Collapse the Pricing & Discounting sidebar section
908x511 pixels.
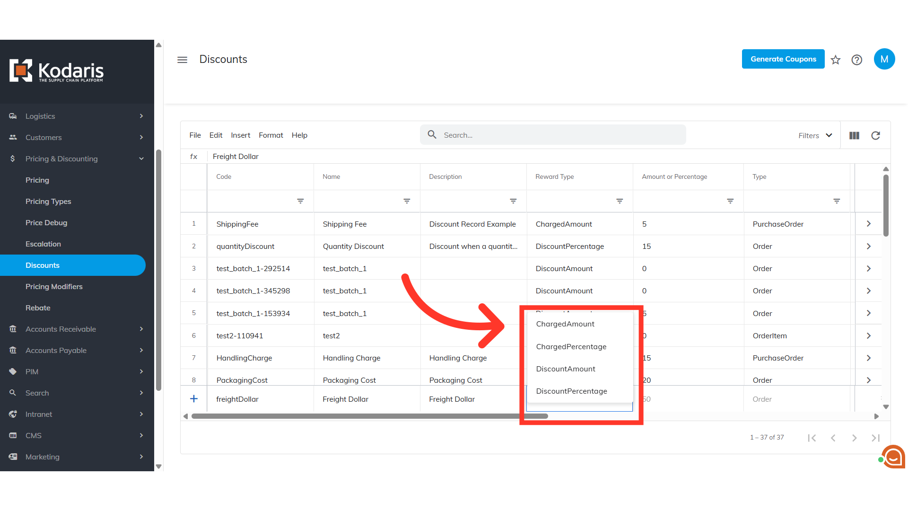tap(141, 159)
